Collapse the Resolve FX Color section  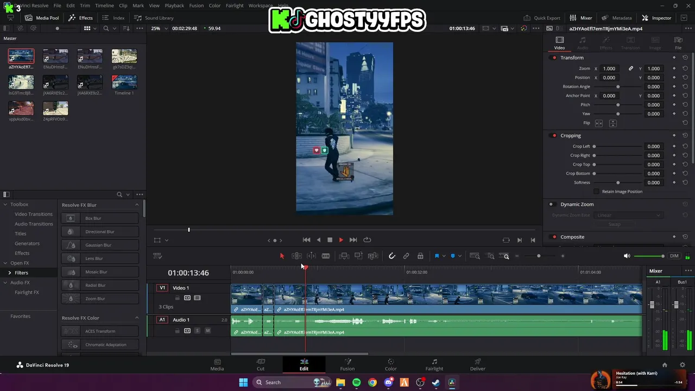coord(137,318)
